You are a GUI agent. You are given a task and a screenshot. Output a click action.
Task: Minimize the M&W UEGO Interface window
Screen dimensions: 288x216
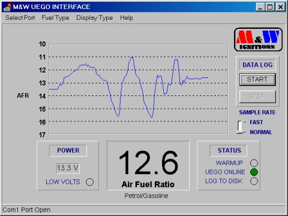pos(260,7)
